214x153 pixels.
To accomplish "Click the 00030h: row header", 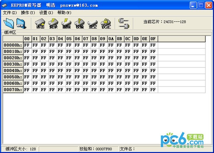I will (x=13, y=64).
